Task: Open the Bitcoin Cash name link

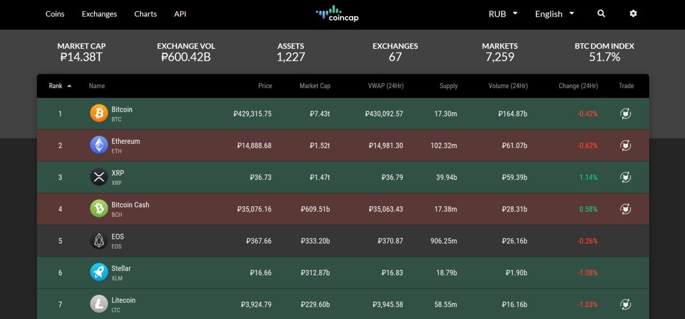Action: point(131,205)
